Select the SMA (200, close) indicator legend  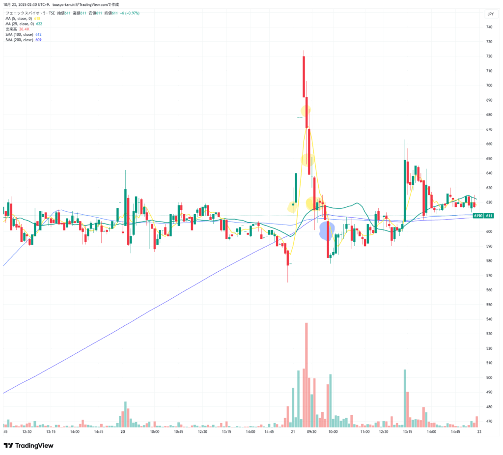point(20,40)
